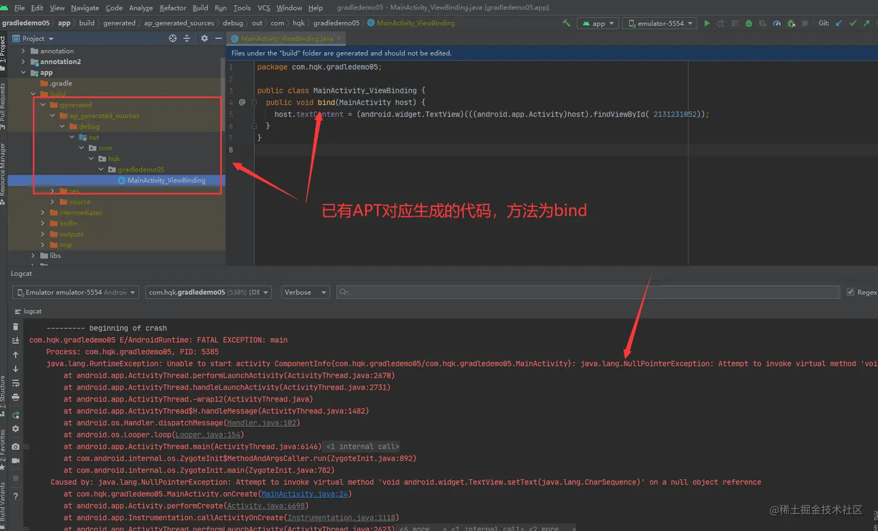The image size is (878, 531).
Task: Click the Git push arrow icon
Action: 866,23
